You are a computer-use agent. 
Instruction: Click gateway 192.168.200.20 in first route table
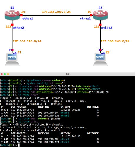click(70, 110)
